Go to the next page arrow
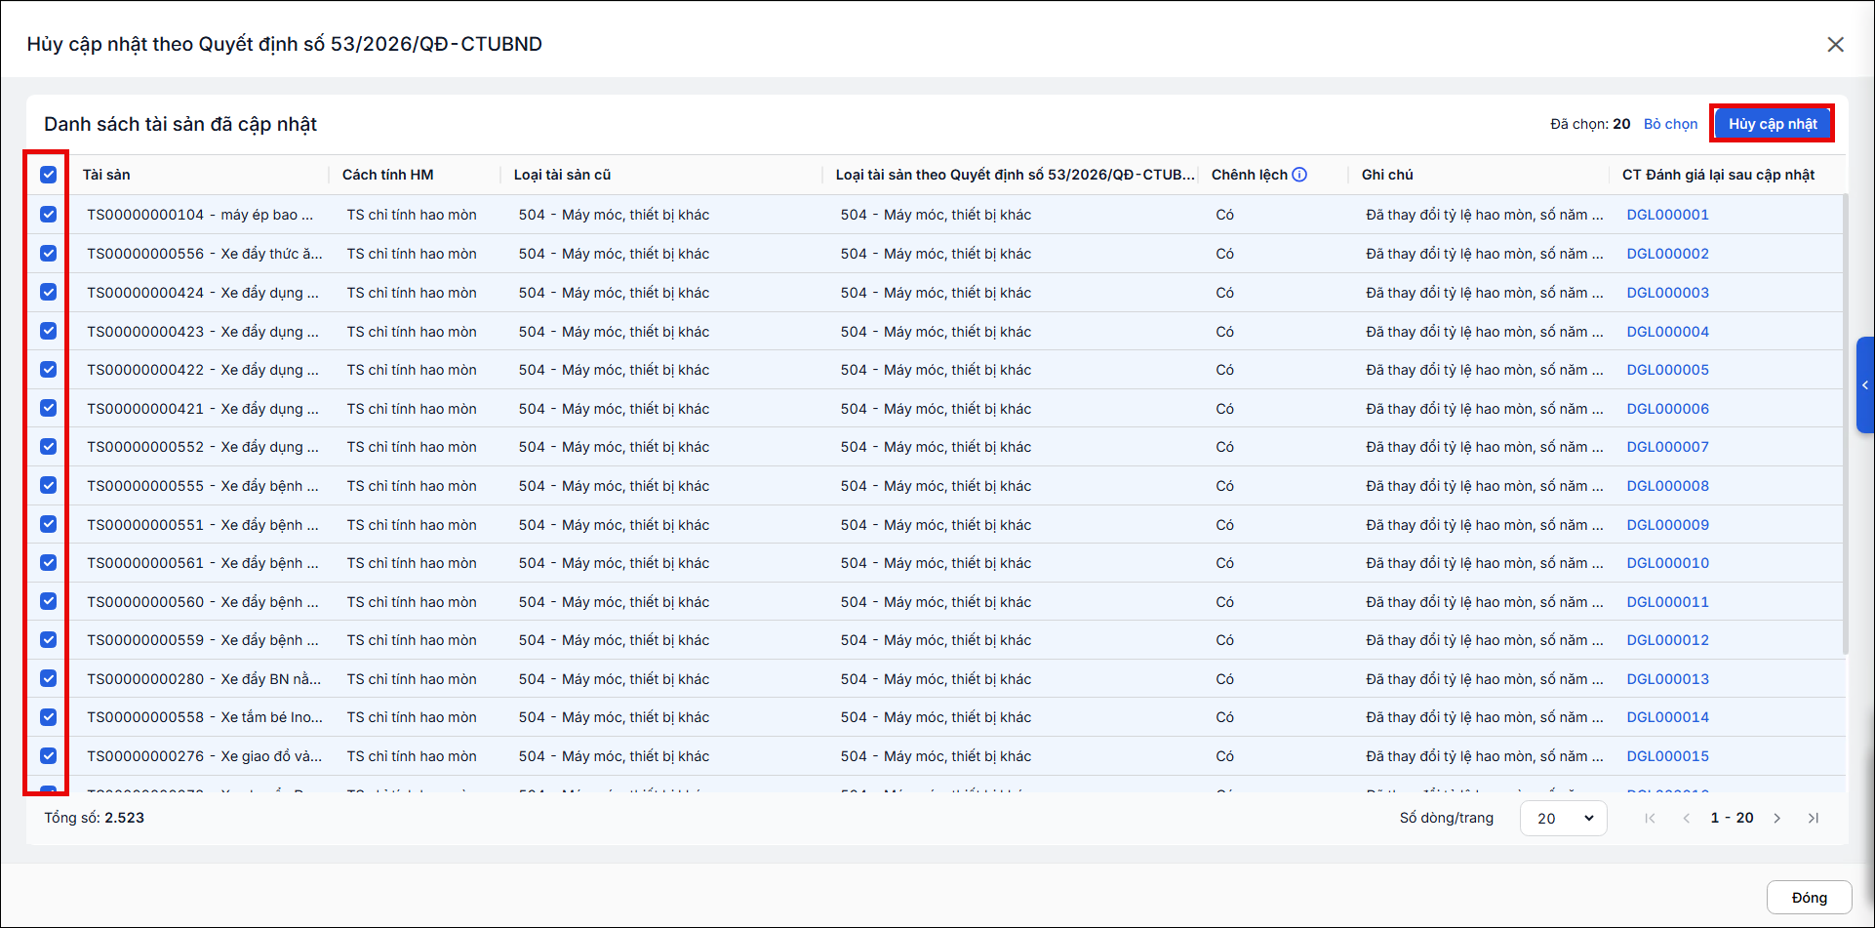 [x=1777, y=818]
